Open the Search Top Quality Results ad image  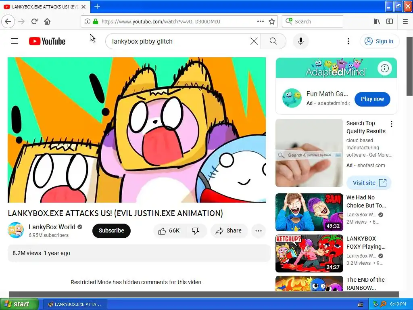tap(309, 153)
